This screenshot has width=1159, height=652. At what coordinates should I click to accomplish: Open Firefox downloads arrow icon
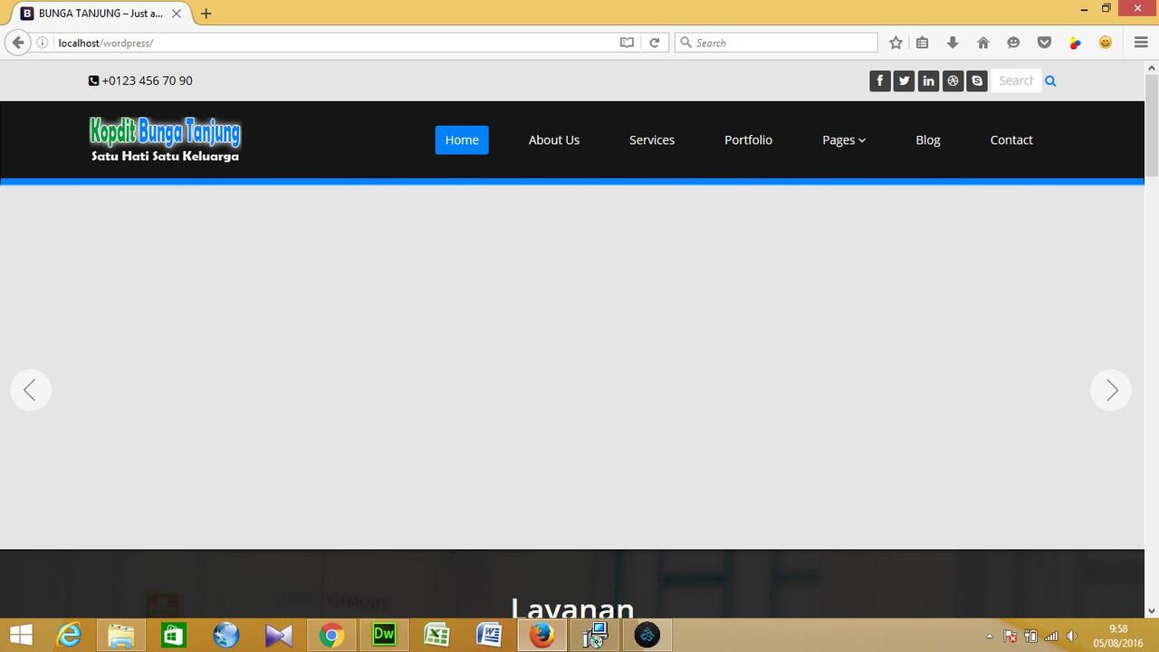pos(953,43)
